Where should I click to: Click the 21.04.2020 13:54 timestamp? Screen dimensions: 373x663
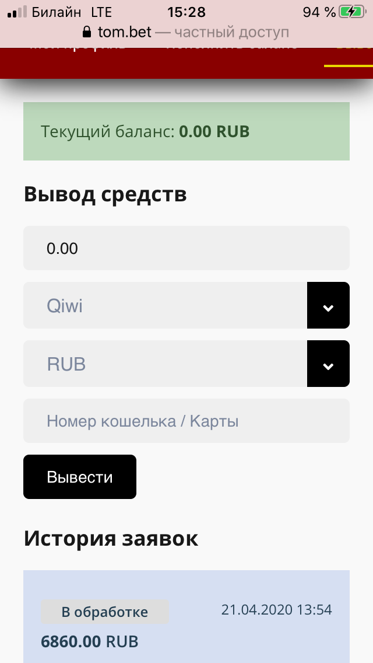(x=276, y=609)
